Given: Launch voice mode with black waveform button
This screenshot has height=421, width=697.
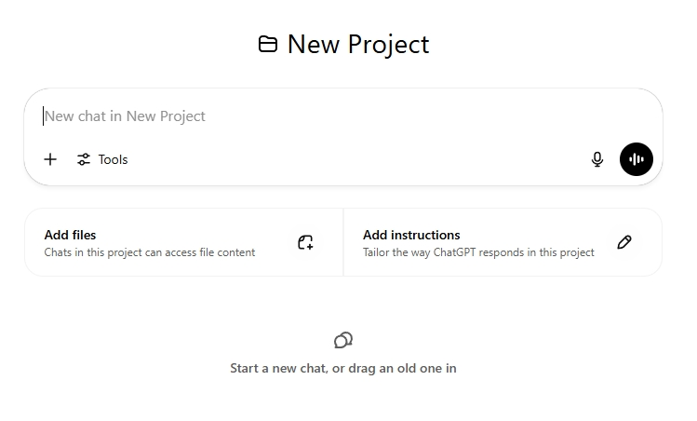Looking at the screenshot, I should pyautogui.click(x=637, y=159).
